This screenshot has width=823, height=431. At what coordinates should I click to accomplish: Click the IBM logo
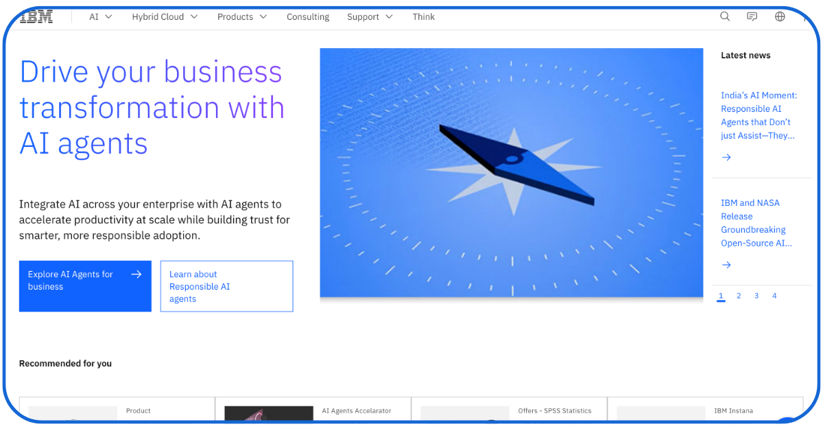coord(36,17)
